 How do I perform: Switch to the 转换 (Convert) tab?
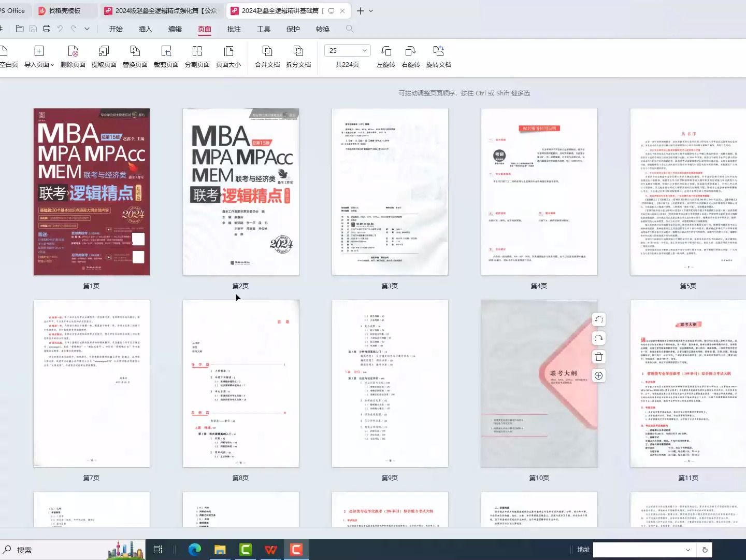tap(323, 29)
